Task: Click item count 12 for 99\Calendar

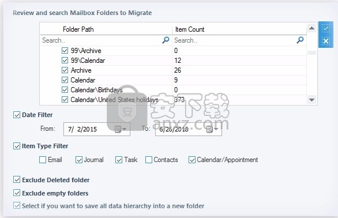Action: pyautogui.click(x=178, y=61)
